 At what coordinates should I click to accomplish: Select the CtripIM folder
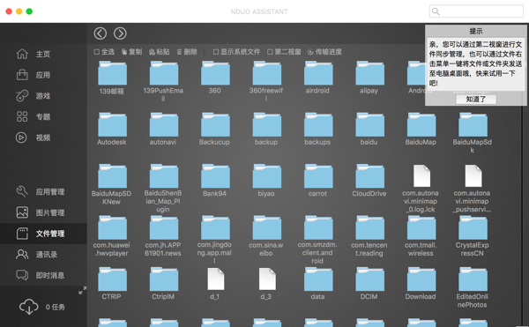pos(163,279)
